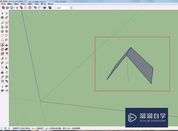Screen dimensions: 178x131
Task: Pick the Section Plane tool
Action: tap(6, 91)
